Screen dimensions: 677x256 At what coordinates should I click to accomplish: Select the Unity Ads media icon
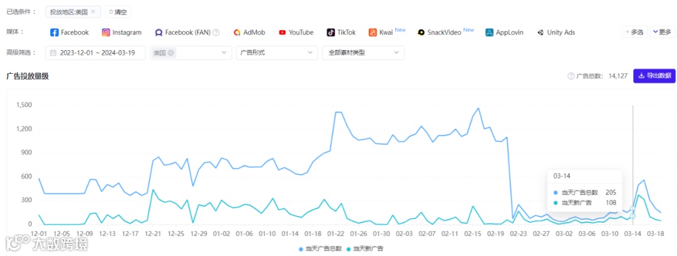[540, 33]
